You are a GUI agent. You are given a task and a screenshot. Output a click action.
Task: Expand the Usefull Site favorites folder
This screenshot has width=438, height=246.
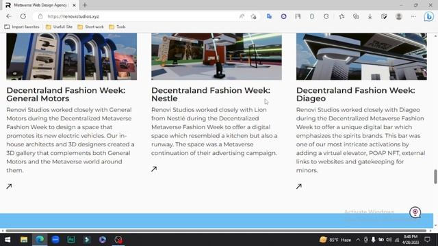tap(59, 27)
